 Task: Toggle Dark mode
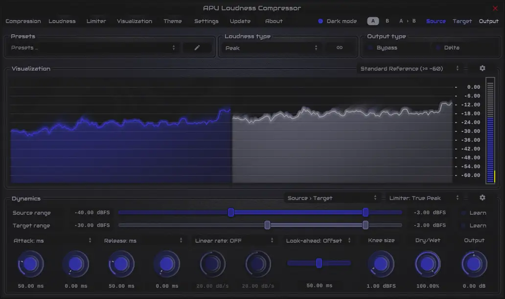pos(337,21)
